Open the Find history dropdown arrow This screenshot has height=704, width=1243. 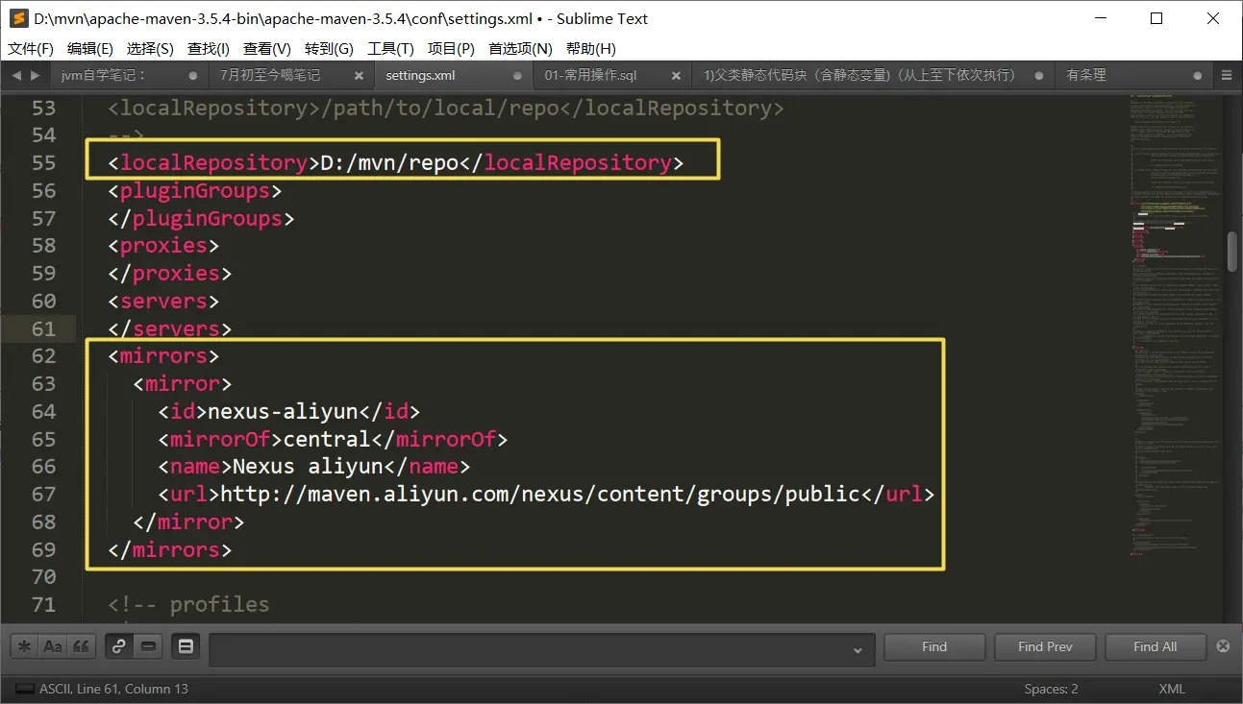pyautogui.click(x=858, y=649)
